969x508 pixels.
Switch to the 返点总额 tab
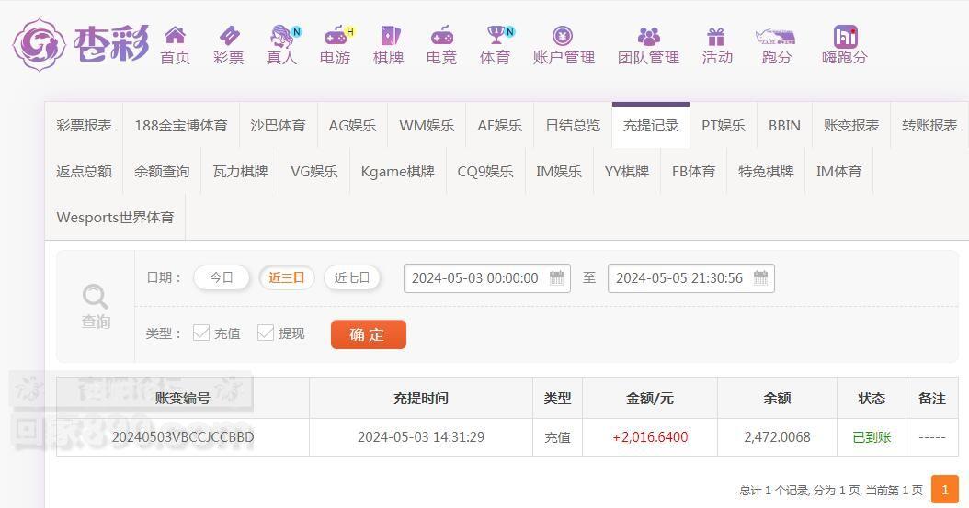coord(84,172)
